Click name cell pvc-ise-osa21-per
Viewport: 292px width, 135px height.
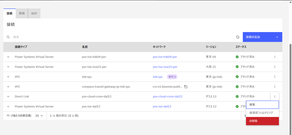click(94, 67)
